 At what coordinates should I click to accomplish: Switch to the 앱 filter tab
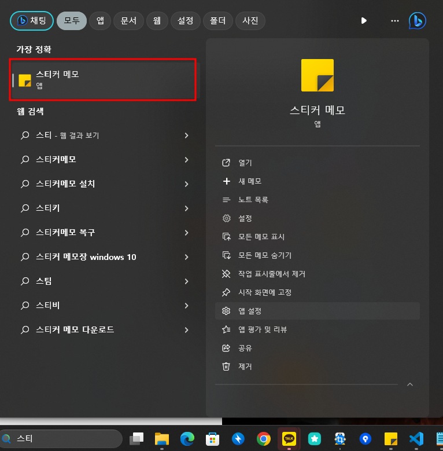click(x=100, y=21)
